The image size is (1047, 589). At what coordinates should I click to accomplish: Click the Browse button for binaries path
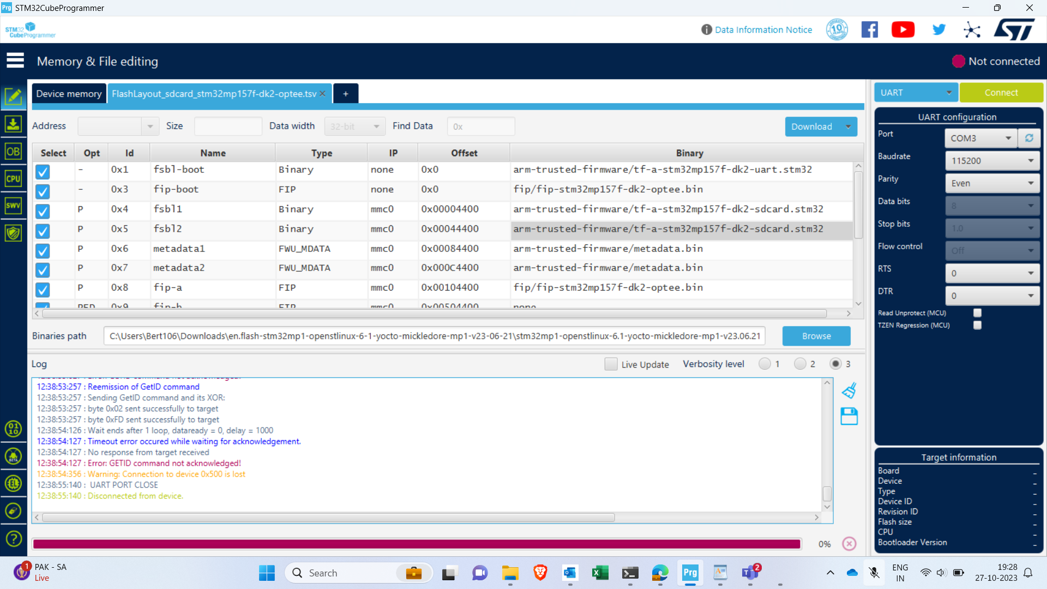816,336
